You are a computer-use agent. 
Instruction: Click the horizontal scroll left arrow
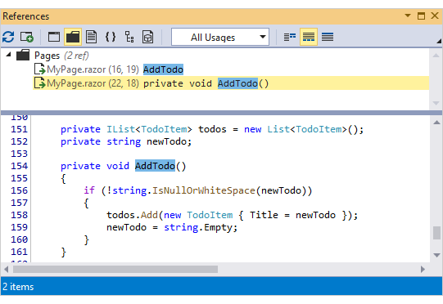click(7, 270)
